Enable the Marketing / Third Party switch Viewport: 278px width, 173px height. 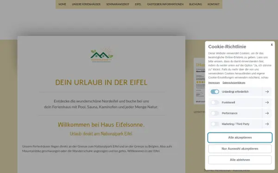[215, 124]
